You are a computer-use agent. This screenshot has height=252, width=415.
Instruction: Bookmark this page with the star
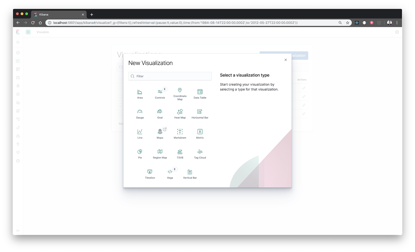[x=348, y=23]
